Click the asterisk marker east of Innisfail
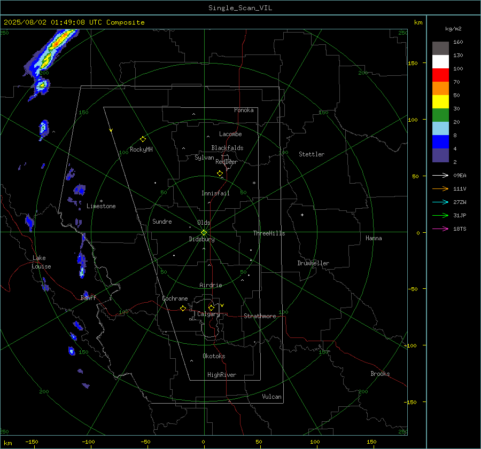The image size is (481, 449). pos(254,183)
